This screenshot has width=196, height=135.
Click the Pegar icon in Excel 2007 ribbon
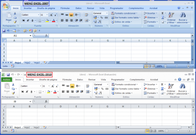[9, 15]
